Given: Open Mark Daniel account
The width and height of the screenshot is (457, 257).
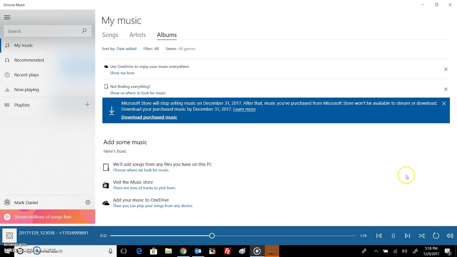Looking at the screenshot, I should tap(41, 202).
